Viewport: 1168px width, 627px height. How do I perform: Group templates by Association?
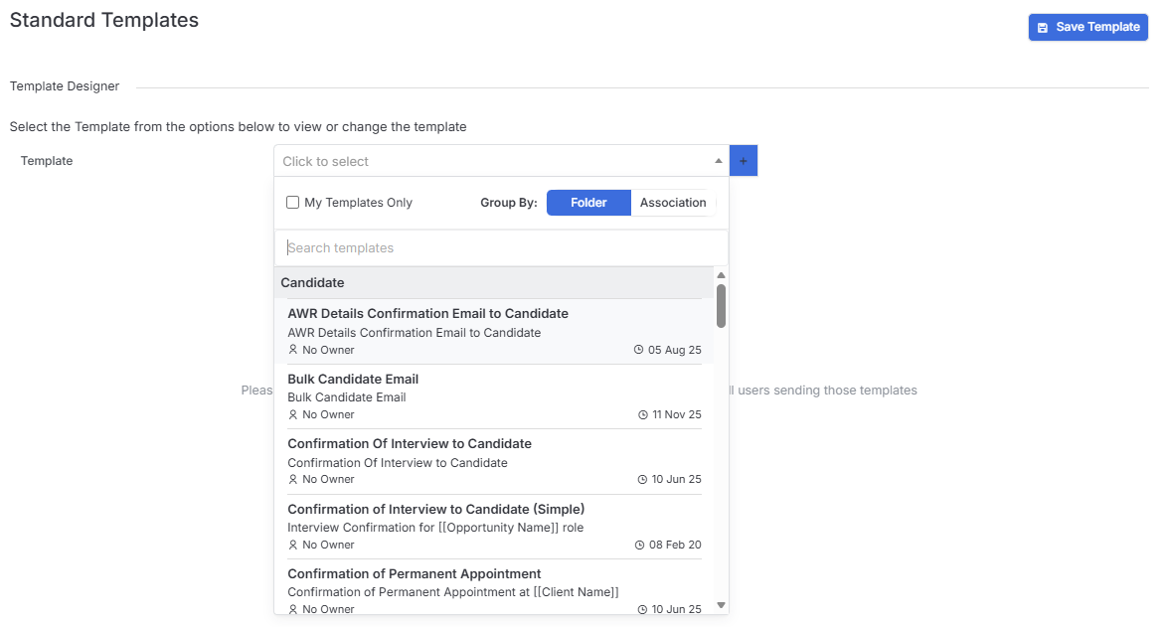[673, 203]
